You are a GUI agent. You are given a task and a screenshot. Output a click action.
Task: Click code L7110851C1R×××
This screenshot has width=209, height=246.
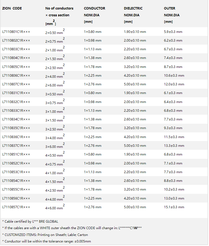tap(16, 154)
